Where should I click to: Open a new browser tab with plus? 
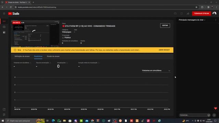pos(33,2)
